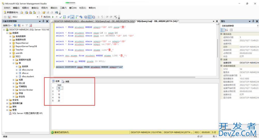Viewport: 259px width, 139px height.
Task: Expand the dbo.student table node
Action: click(x=17, y=76)
